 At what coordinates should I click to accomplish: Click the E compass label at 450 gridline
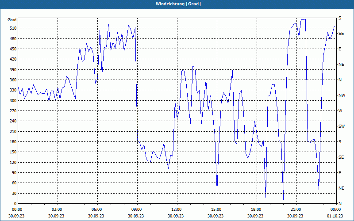pos(340,49)
